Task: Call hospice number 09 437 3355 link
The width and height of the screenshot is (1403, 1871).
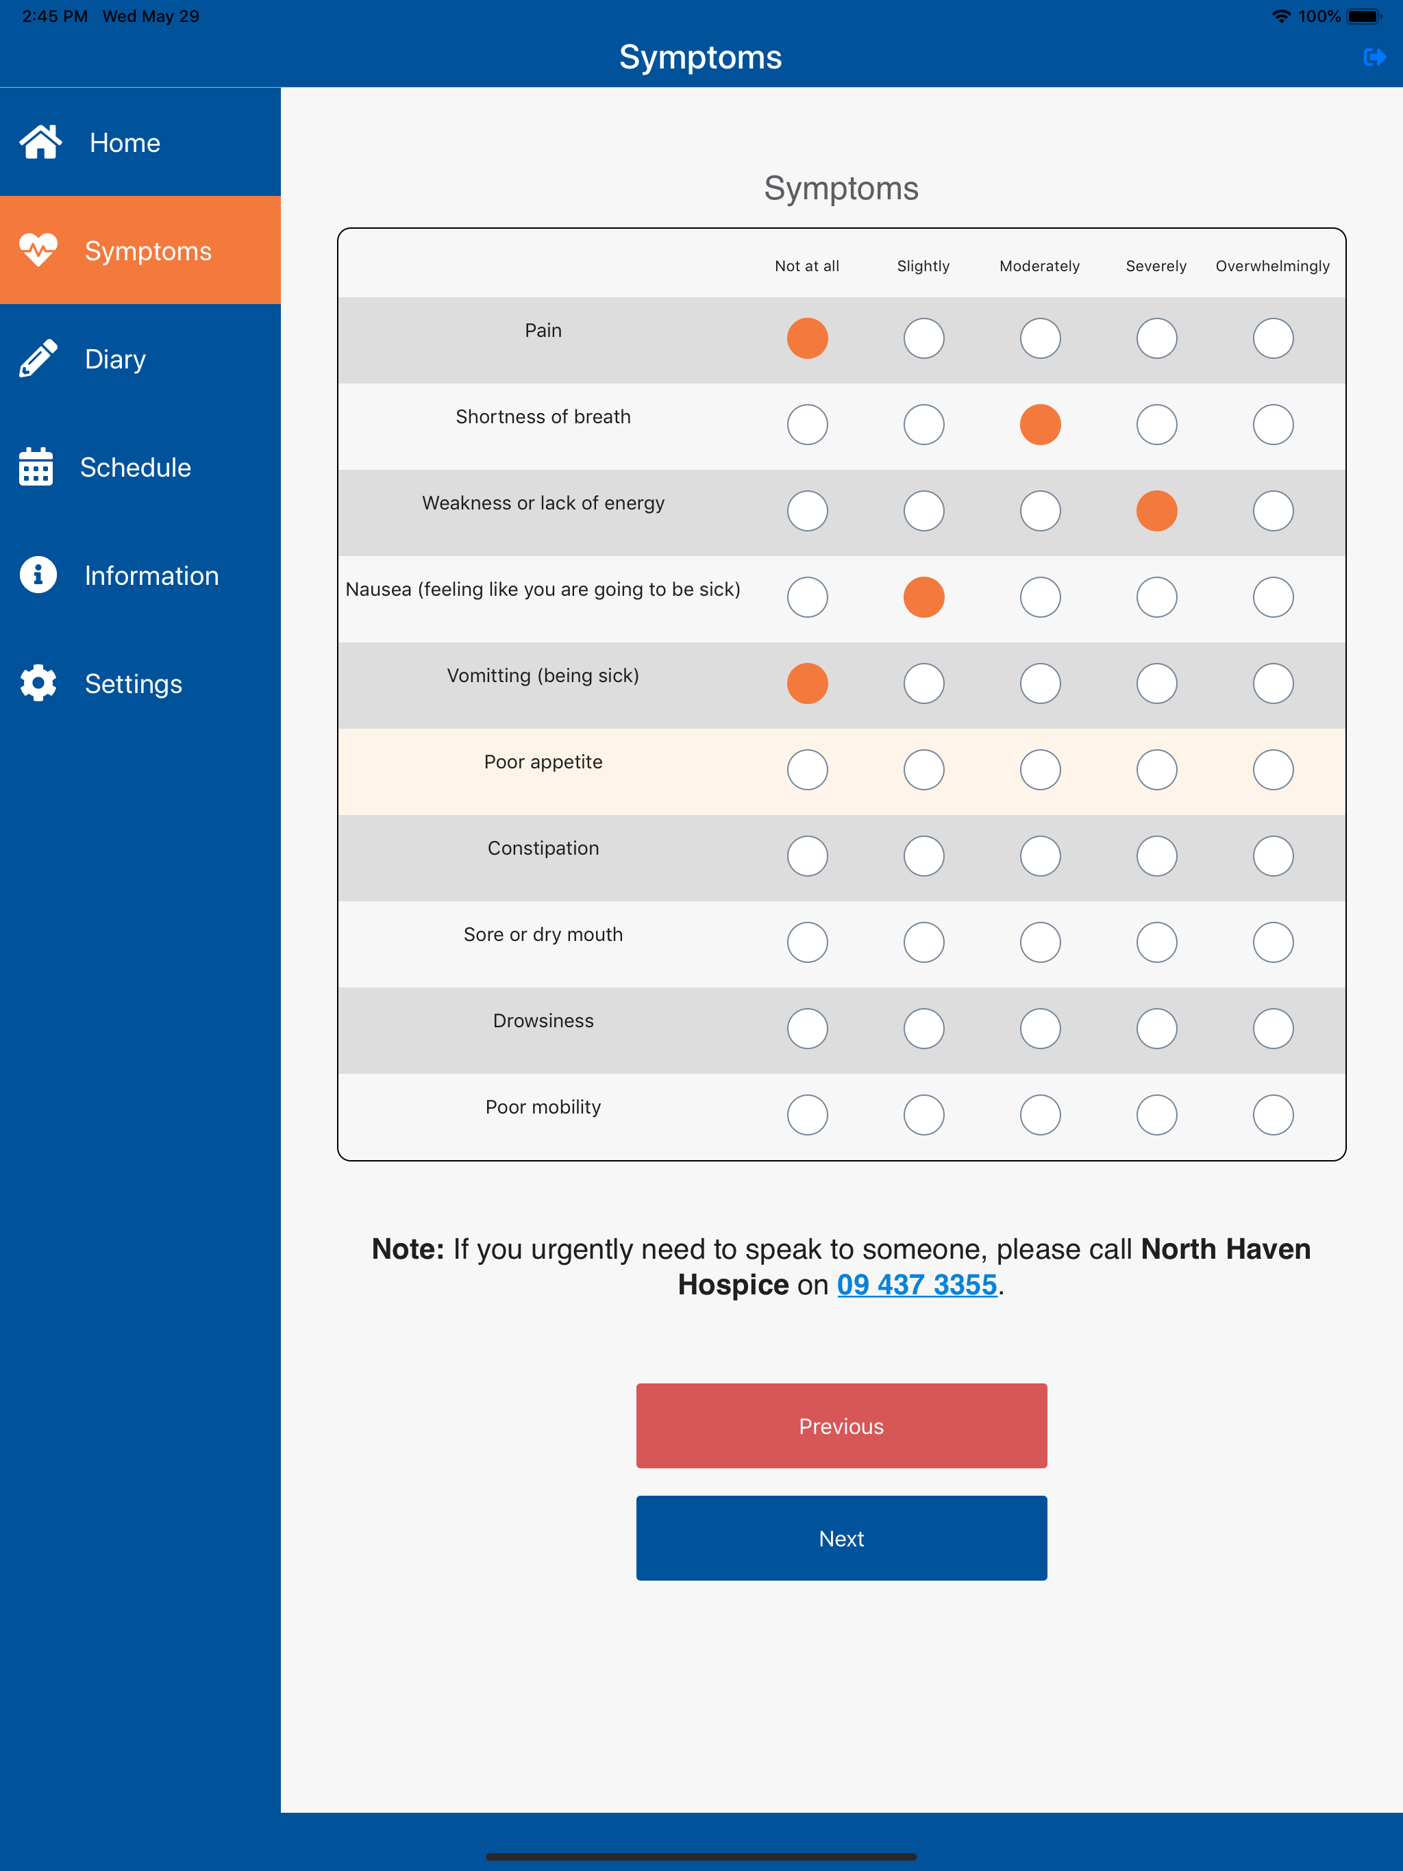Action: coord(917,1285)
